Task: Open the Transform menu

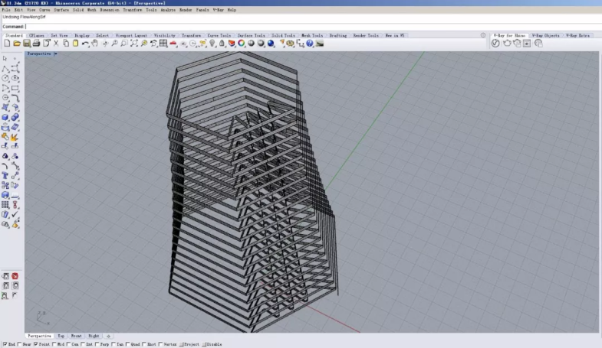Action: tap(132, 10)
